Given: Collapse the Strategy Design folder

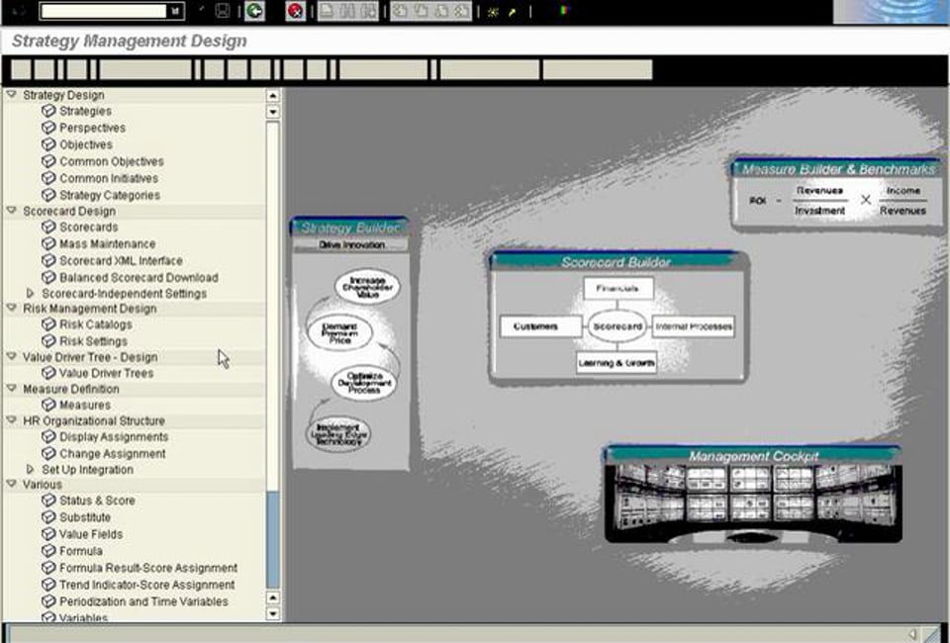Looking at the screenshot, I should [12, 95].
